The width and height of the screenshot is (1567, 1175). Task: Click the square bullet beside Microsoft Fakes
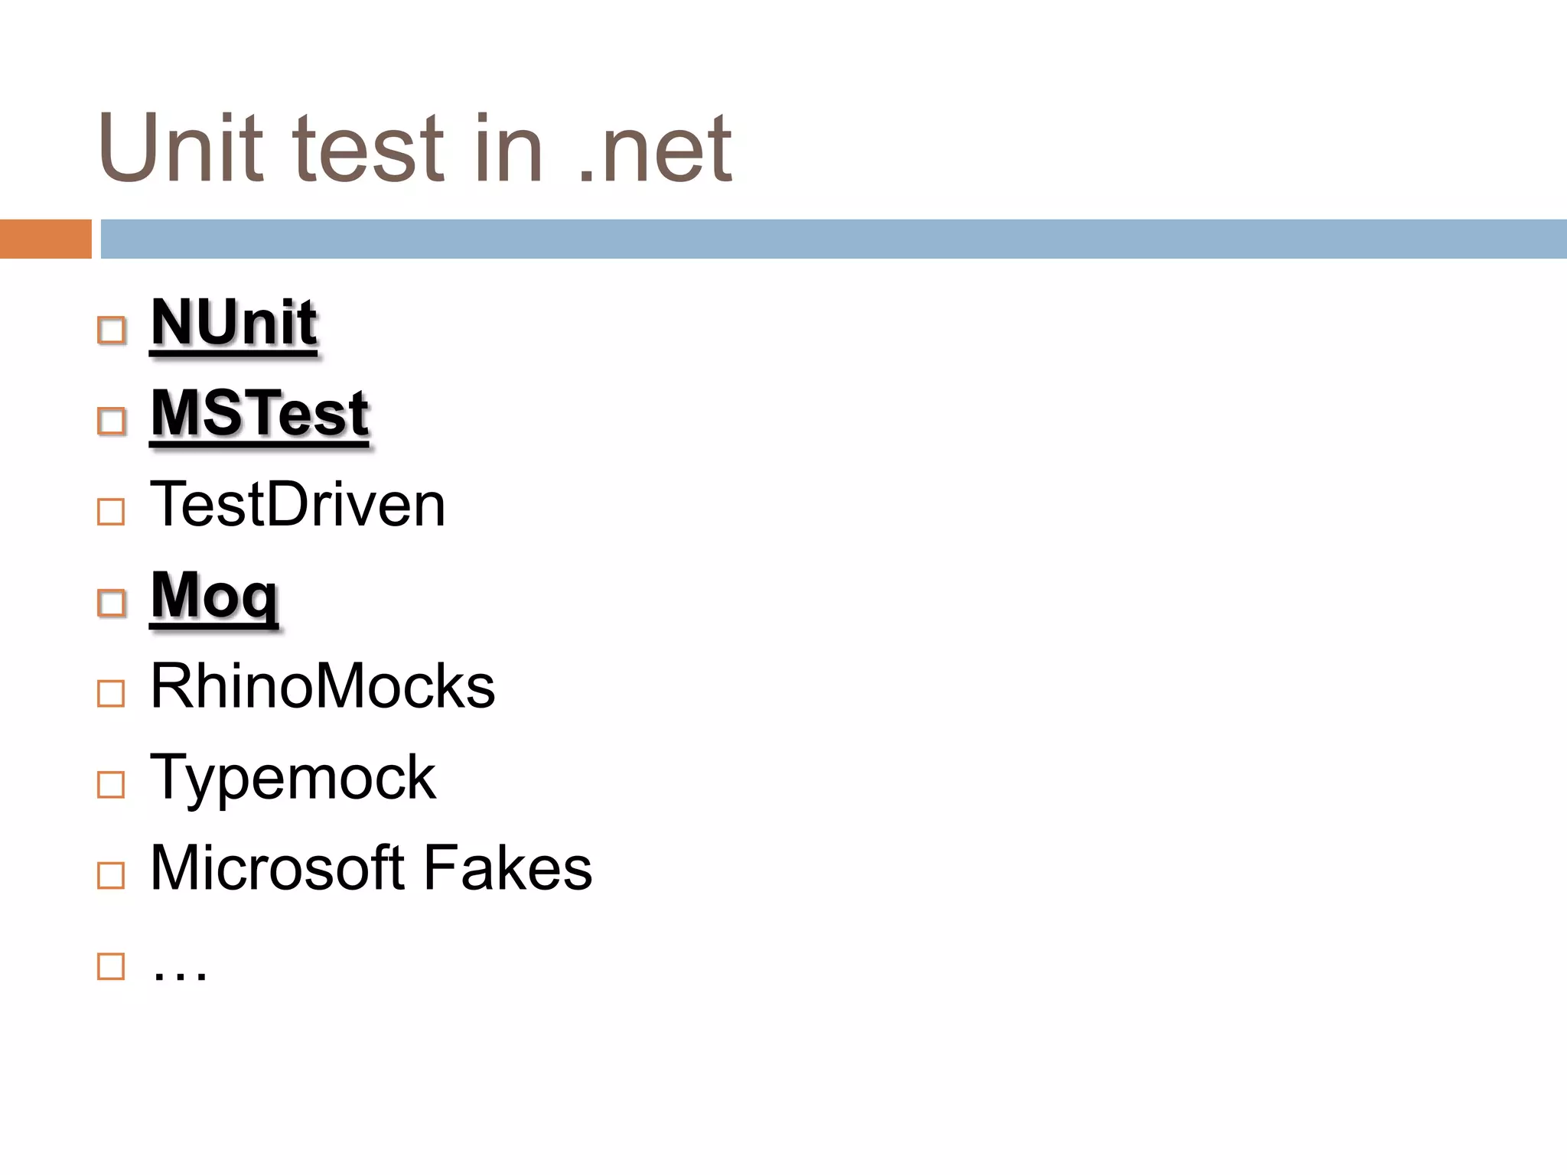coord(112,875)
